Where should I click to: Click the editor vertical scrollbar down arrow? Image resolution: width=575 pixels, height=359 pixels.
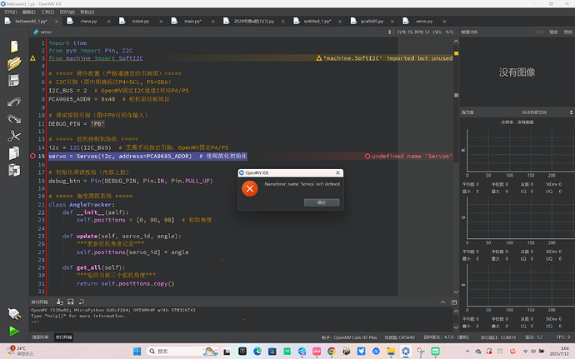click(456, 292)
